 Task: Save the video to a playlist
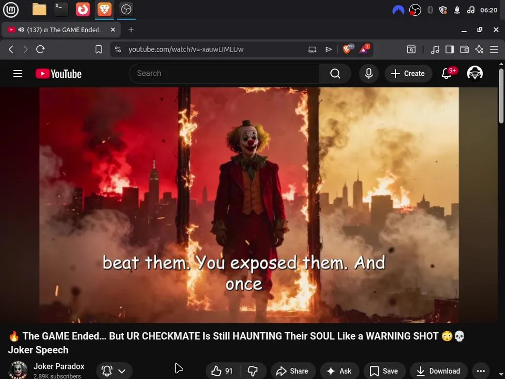click(x=384, y=371)
